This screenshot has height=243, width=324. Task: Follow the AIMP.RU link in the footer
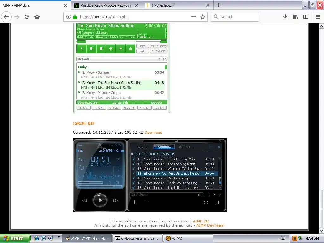[201, 221]
